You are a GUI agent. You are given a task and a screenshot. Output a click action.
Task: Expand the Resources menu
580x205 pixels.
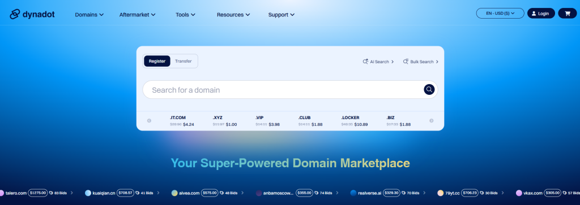click(233, 15)
